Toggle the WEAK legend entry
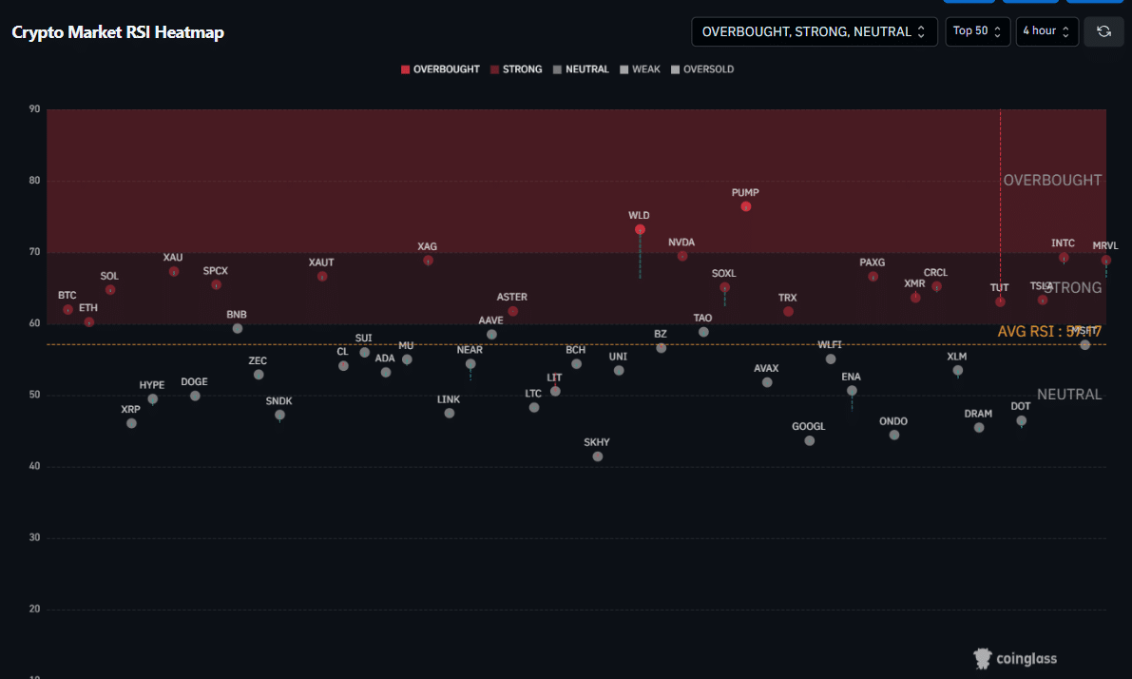1132x679 pixels. point(640,69)
